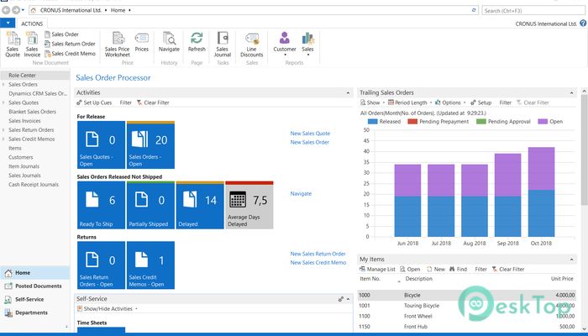Open Item Journals in navigation pane

point(24,166)
